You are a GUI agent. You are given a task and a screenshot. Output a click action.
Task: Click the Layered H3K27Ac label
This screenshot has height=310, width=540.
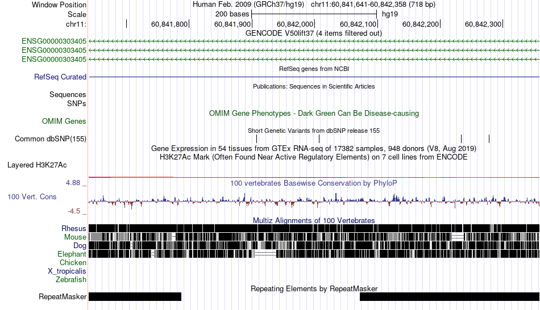pyautogui.click(x=37, y=165)
